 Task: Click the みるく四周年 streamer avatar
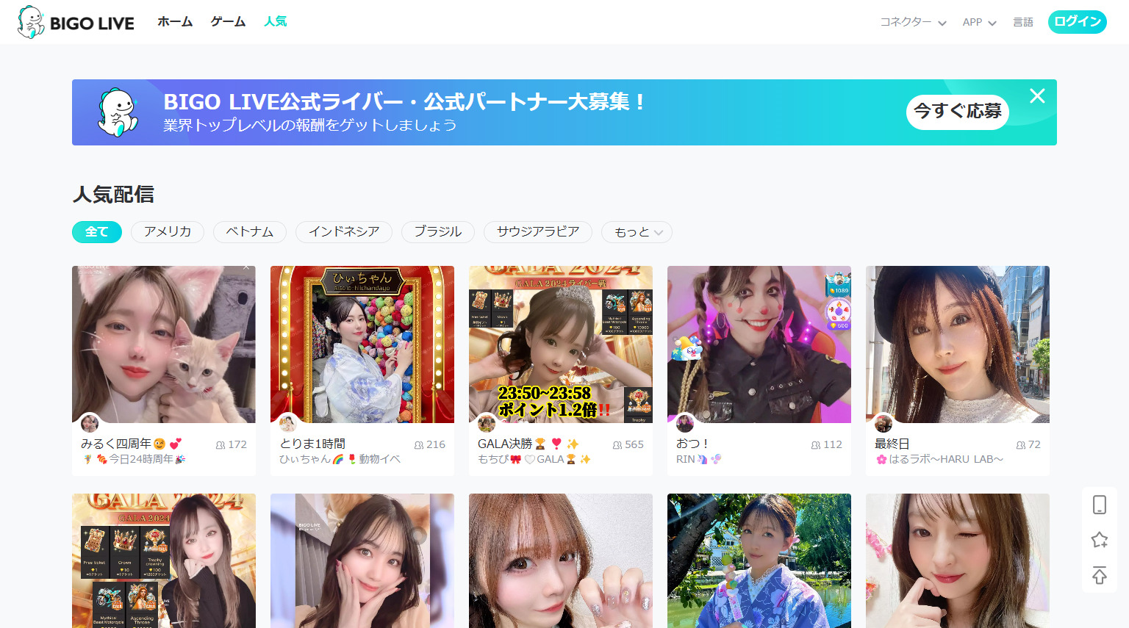[90, 423]
